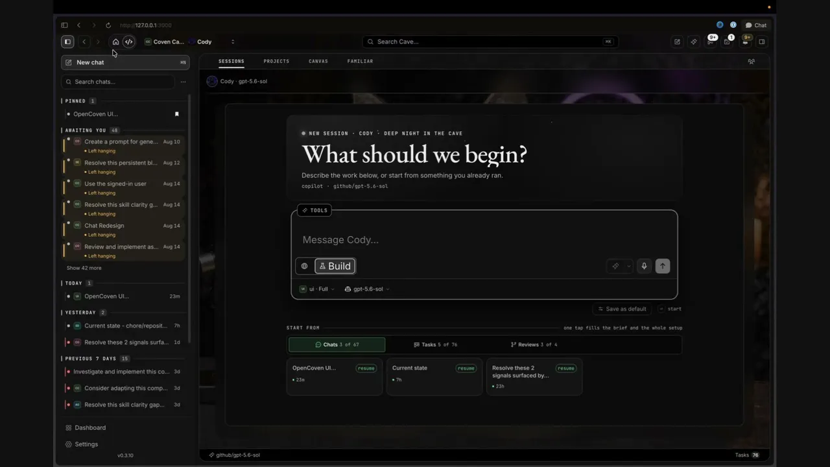Toggle the Build mode button

(335, 266)
